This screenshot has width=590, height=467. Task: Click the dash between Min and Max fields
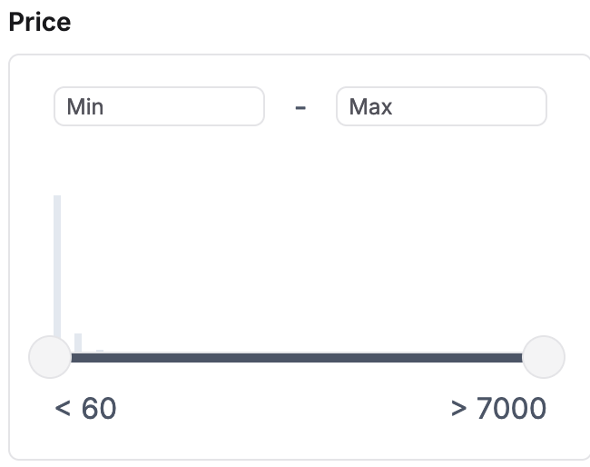pyautogui.click(x=300, y=108)
